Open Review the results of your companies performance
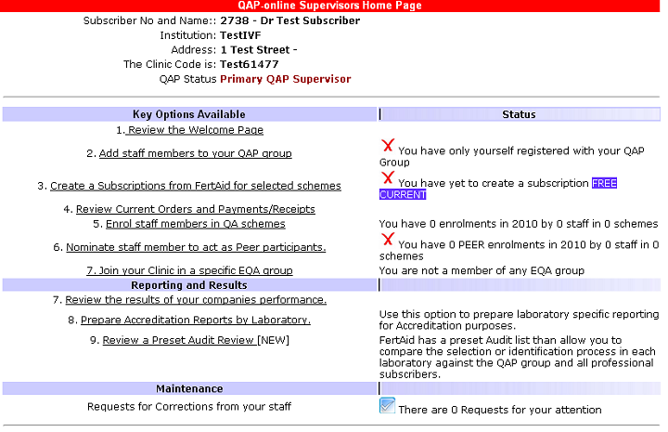The image size is (668, 432). [196, 300]
